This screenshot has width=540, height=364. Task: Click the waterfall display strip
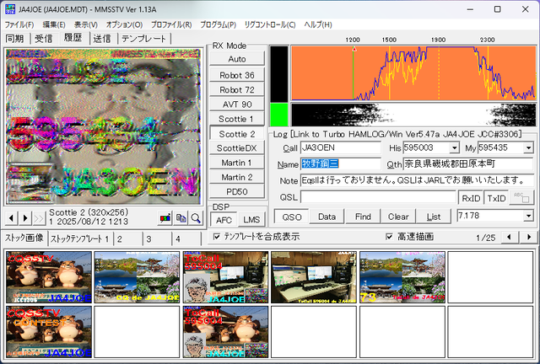click(x=413, y=115)
